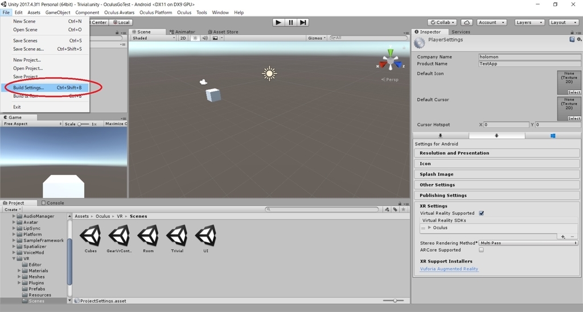The height and width of the screenshot is (312, 583).
Task: Click the scene orientation gizmo
Action: 391,61
